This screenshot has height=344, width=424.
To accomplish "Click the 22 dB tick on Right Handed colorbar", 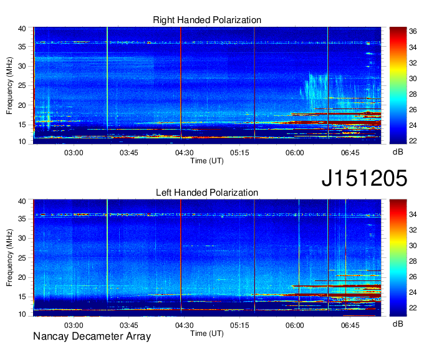I will pyautogui.click(x=413, y=141).
